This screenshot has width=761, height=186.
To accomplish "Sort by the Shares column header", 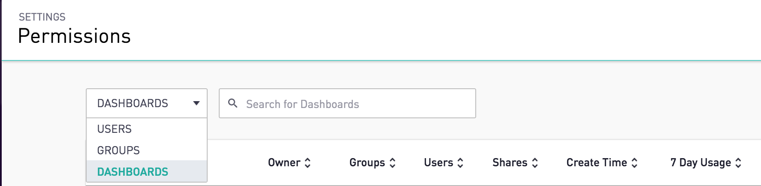I will click(x=510, y=163).
